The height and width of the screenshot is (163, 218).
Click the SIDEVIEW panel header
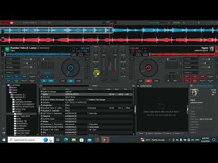coord(146,86)
